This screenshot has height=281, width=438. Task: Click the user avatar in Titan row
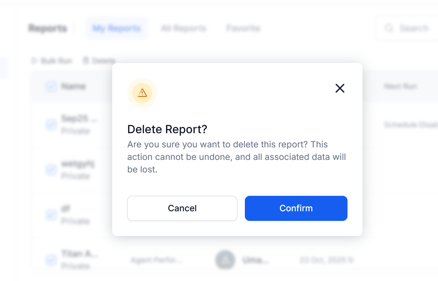tap(225, 260)
